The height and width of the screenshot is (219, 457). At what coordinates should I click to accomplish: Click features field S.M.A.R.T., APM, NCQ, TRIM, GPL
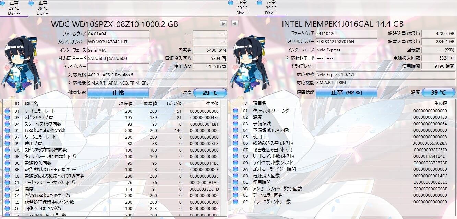pos(157,83)
